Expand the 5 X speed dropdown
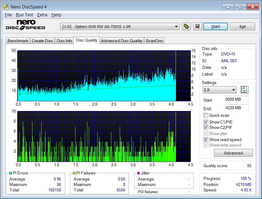The height and width of the screenshot is (199, 262). (220, 90)
